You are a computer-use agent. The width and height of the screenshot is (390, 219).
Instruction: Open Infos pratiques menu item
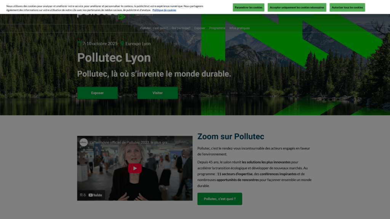pyautogui.click(x=239, y=28)
